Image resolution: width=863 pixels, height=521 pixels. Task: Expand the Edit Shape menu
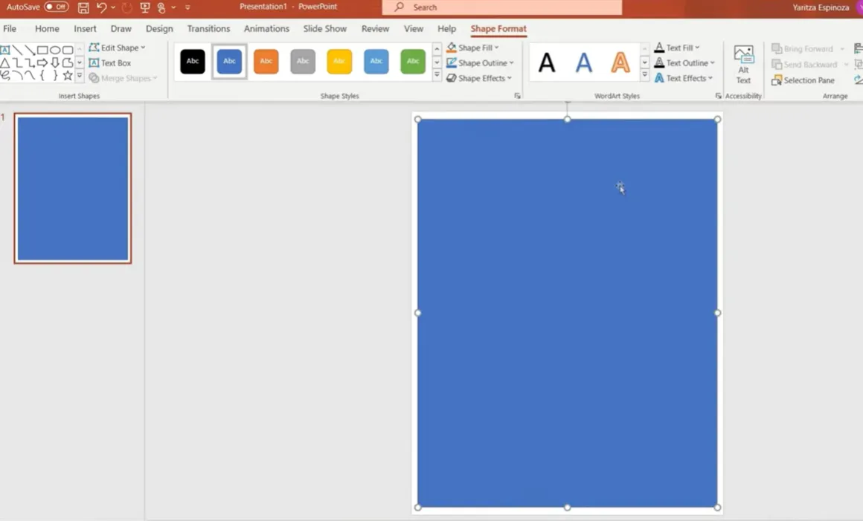[118, 48]
